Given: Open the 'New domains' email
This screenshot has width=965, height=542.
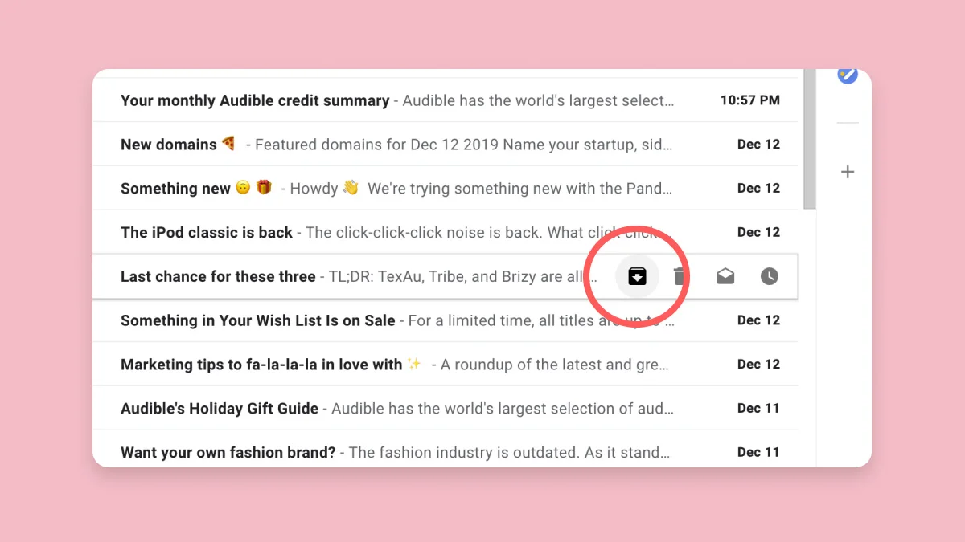Looking at the screenshot, I should (x=169, y=145).
